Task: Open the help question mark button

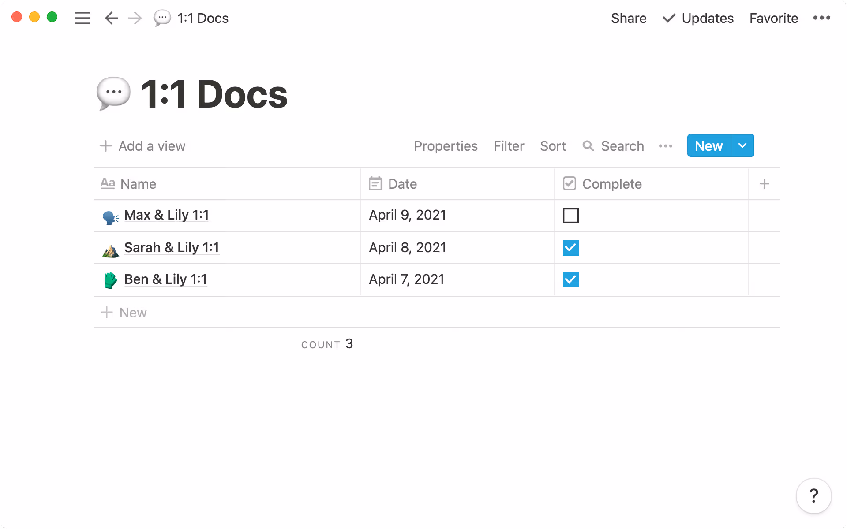Action: [813, 496]
